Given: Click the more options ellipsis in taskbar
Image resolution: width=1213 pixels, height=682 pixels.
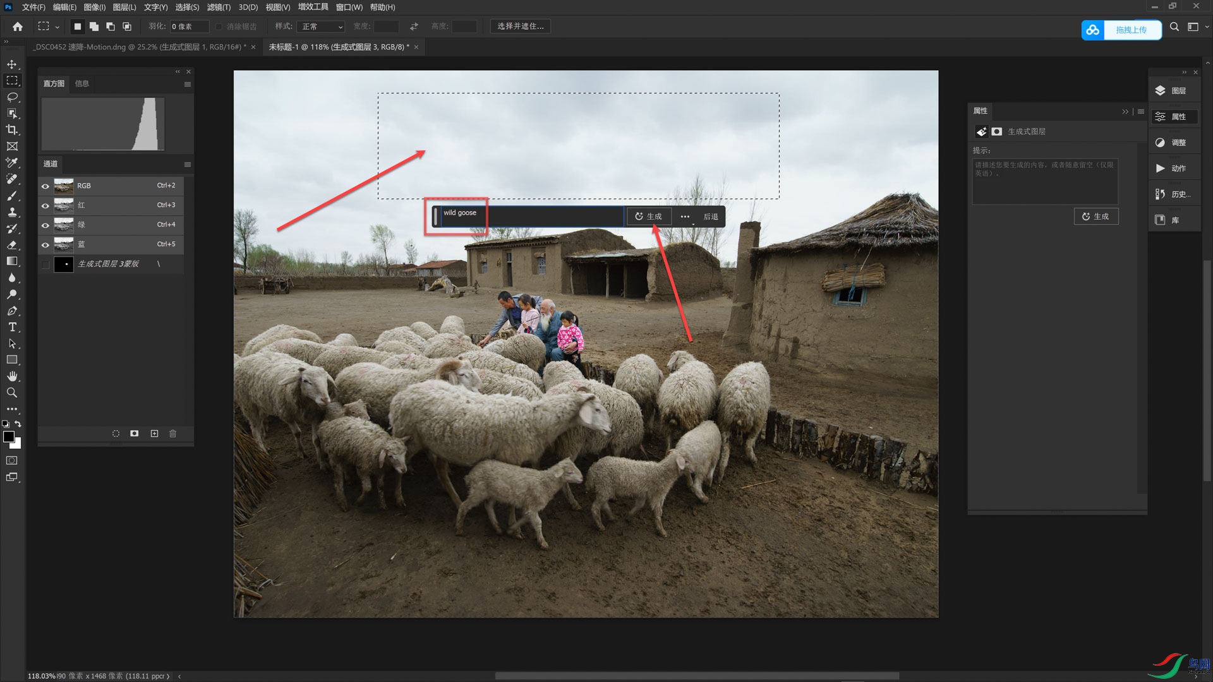Looking at the screenshot, I should pos(685,217).
